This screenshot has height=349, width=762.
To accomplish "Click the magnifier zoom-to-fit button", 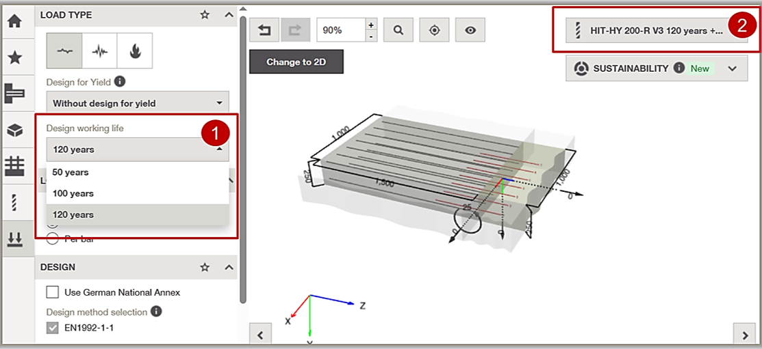I will (398, 30).
